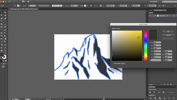Click the Unite shape mode in Pathfinder
177x100 pixels.
point(150,92)
